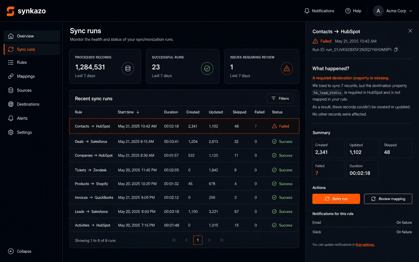The image size is (419, 262).
Task: Select the Invoices → QuickBooks run row
Action: tap(184, 198)
